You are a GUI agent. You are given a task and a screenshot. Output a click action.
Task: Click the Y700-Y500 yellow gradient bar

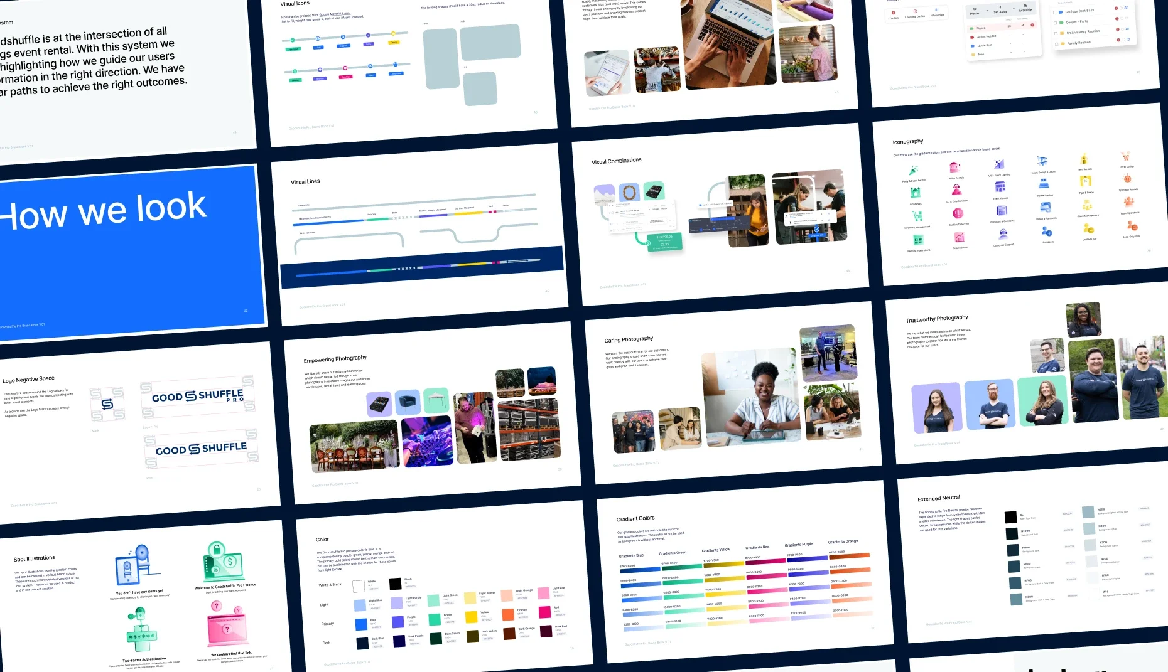tap(723, 563)
